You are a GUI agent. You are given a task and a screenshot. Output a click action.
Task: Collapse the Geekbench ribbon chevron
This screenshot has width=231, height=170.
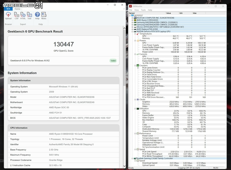(x=124, y=9)
